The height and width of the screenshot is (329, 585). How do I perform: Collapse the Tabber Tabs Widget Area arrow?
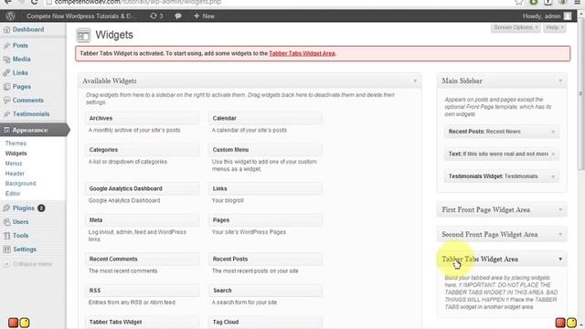(x=560, y=259)
